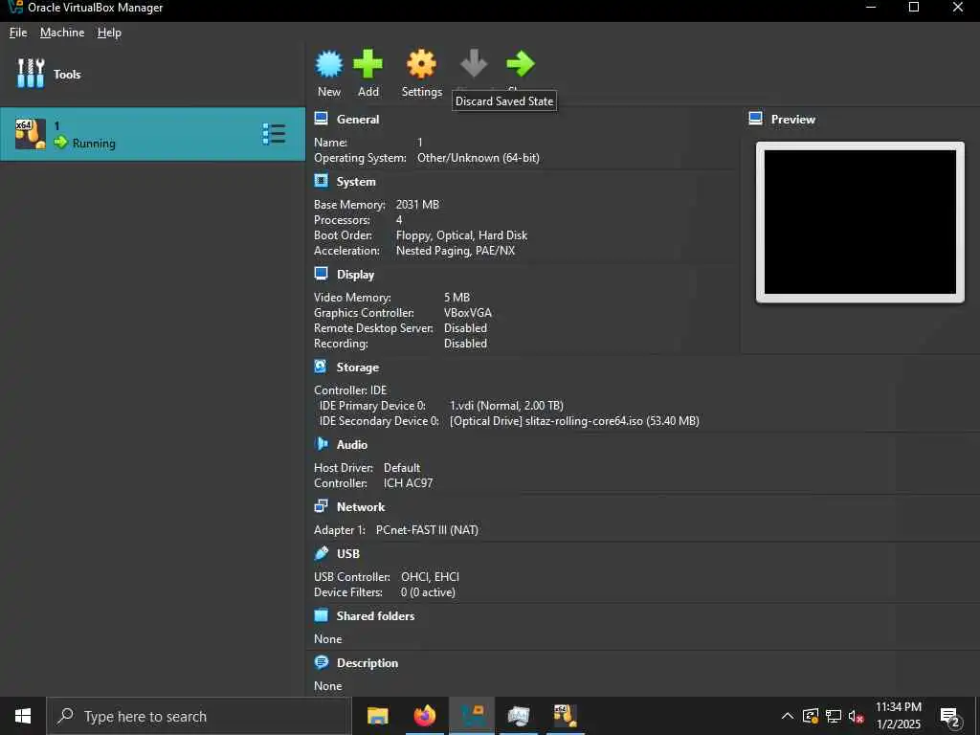This screenshot has height=735, width=980.
Task: Open the Help menu
Action: click(x=109, y=33)
